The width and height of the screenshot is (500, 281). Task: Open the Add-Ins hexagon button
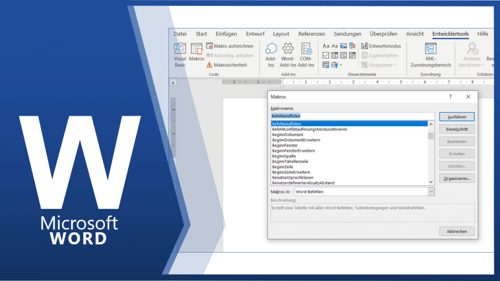(271, 55)
